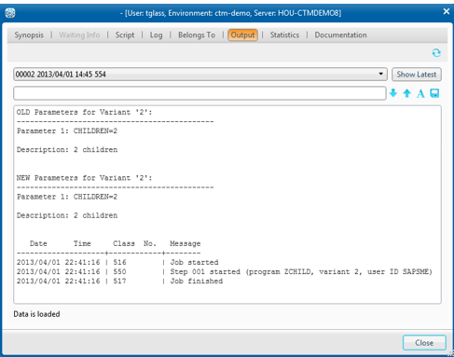
Task: Click the application icon in title bar
Action: [x=10, y=13]
